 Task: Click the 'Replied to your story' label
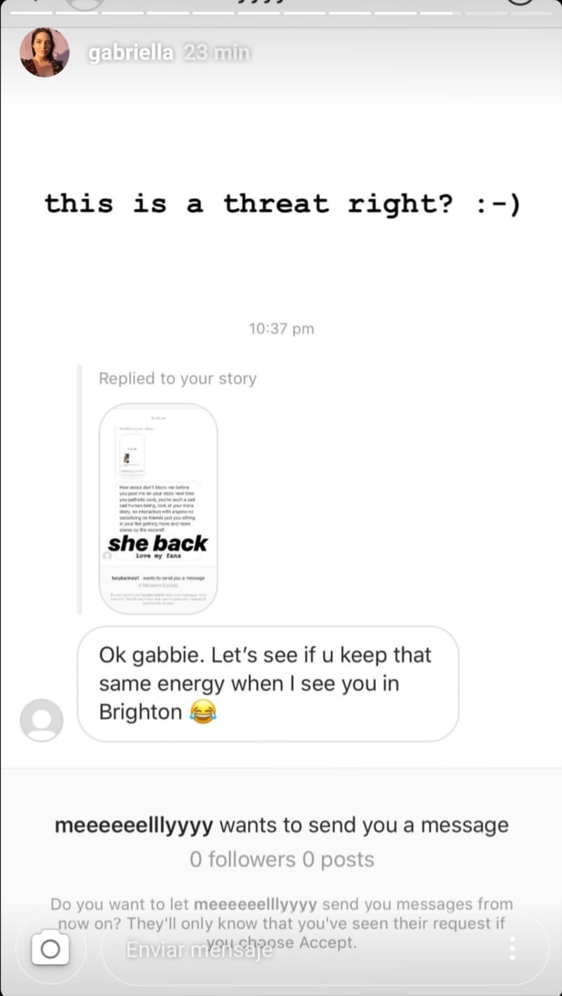pos(178,378)
